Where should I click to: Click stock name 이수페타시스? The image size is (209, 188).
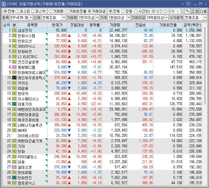click(x=28, y=99)
